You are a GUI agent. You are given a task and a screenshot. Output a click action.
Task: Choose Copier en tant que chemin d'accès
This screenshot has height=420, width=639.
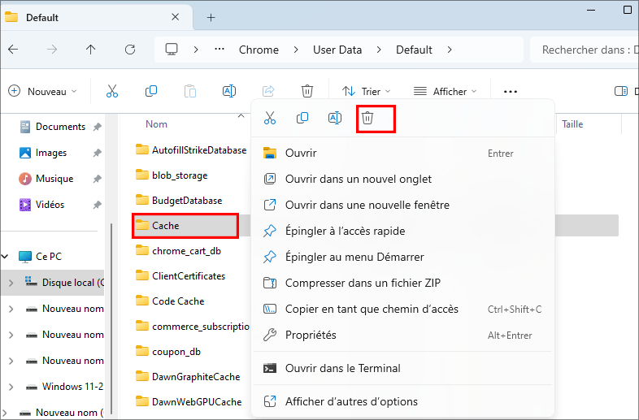[x=402, y=310]
